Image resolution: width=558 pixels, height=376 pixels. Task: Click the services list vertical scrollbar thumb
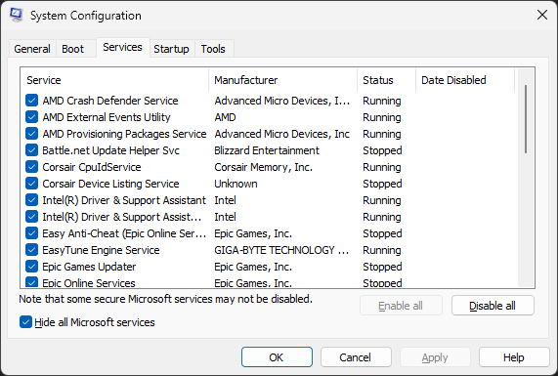526,119
